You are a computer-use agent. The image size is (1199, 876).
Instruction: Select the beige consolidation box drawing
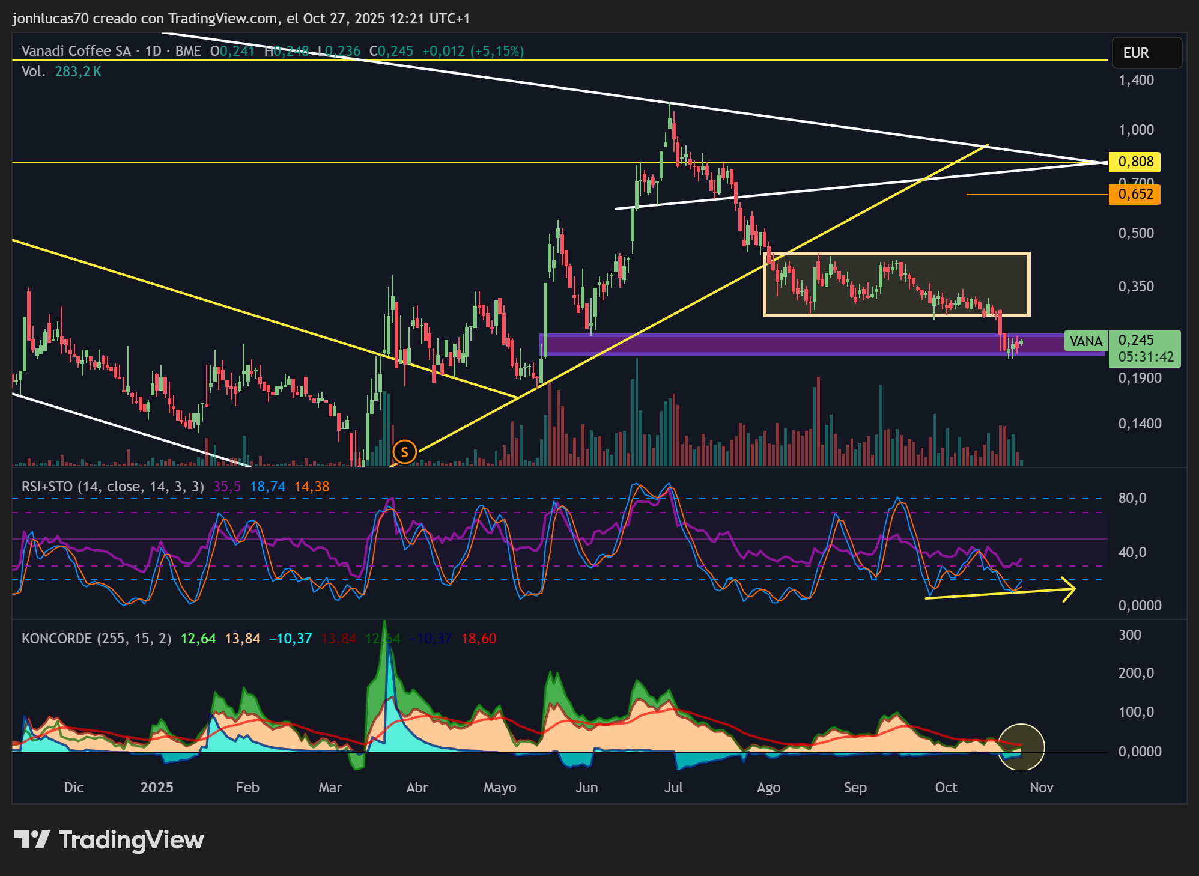[897, 284]
